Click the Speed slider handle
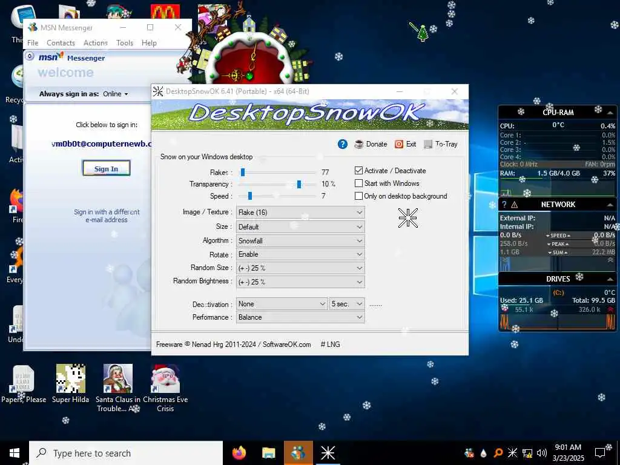This screenshot has height=465, width=620. 249,196
